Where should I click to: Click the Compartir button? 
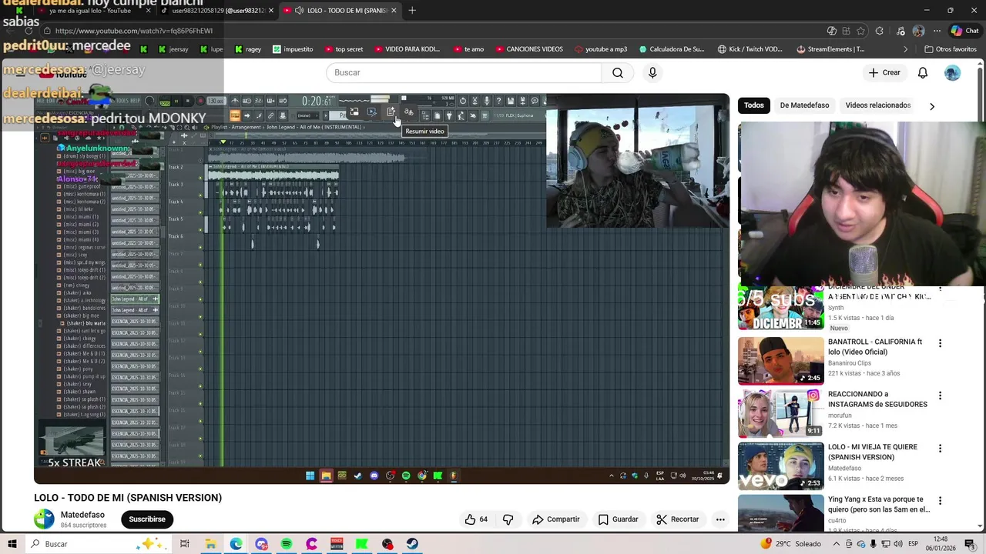point(555,519)
